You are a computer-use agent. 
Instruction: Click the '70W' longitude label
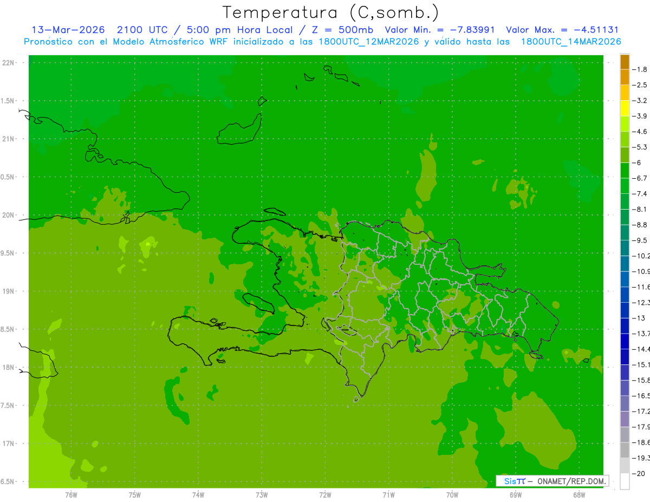452,494
